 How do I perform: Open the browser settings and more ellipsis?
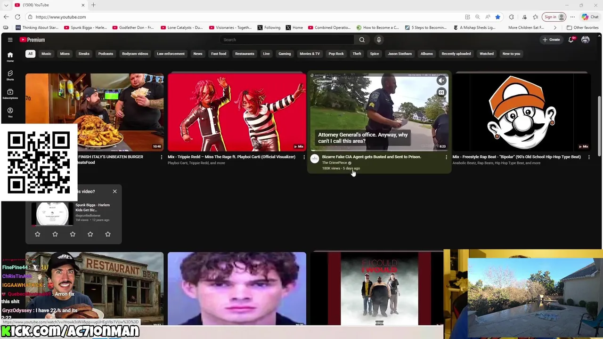point(573,17)
